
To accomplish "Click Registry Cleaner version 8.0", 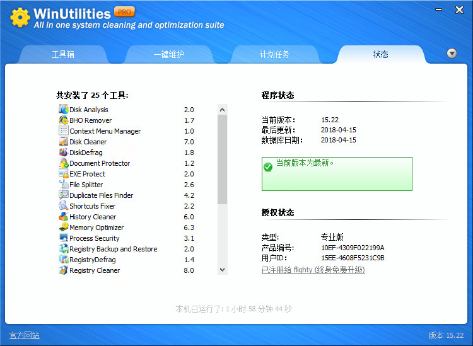I will pos(189,270).
